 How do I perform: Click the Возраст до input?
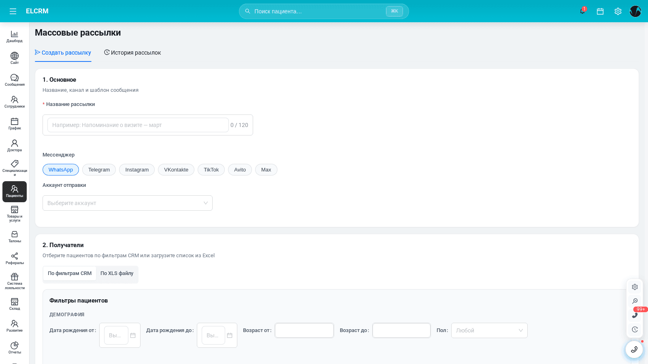coord(401,330)
